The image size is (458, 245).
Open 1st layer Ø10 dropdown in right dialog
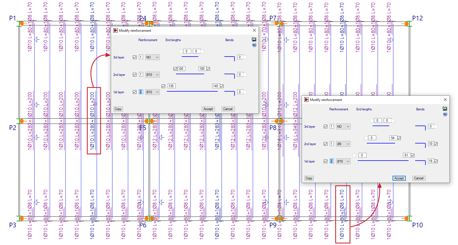click(x=343, y=161)
